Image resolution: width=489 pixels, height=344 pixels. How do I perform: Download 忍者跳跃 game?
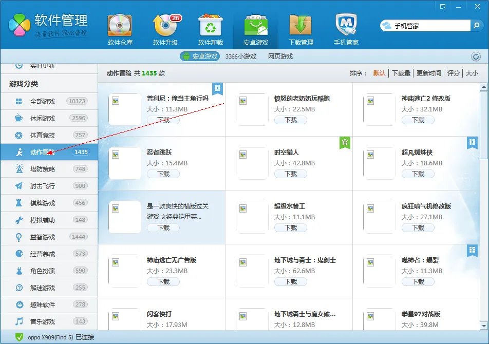[x=163, y=174]
